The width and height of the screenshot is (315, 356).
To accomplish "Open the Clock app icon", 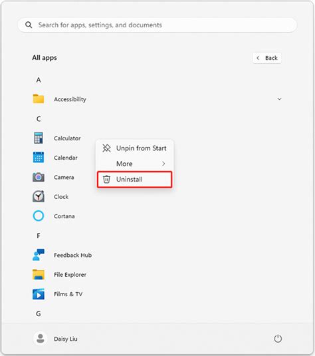I will point(39,196).
